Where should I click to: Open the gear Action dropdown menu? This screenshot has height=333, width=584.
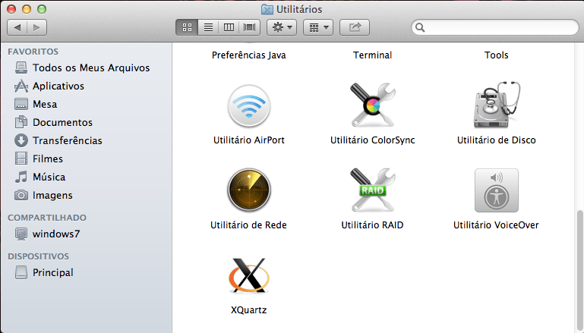(x=282, y=27)
